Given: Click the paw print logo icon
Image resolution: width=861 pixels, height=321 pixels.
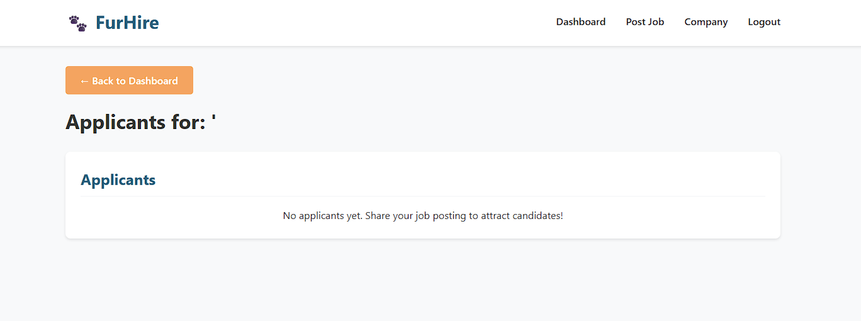Looking at the screenshot, I should pyautogui.click(x=78, y=23).
